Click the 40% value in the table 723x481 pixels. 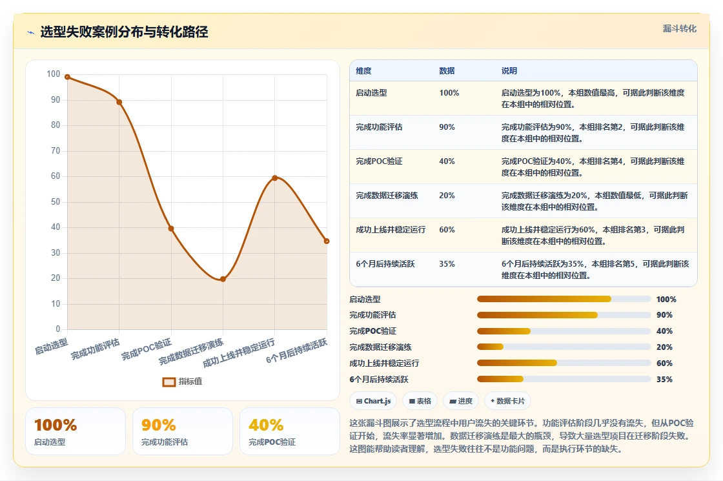tap(447, 161)
